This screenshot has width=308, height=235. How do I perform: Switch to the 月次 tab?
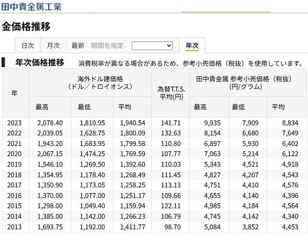pyautogui.click(x=53, y=46)
